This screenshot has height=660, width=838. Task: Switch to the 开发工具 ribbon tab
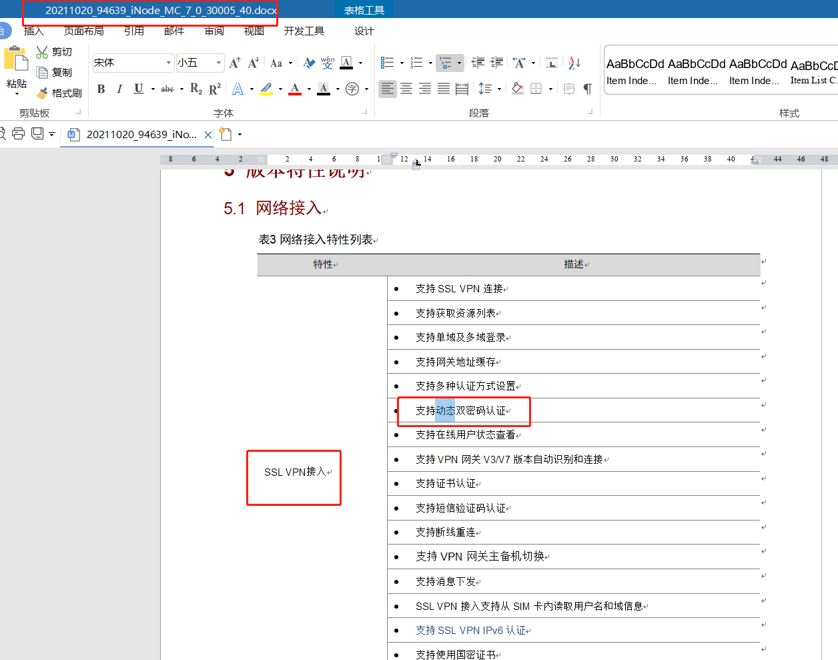(304, 31)
